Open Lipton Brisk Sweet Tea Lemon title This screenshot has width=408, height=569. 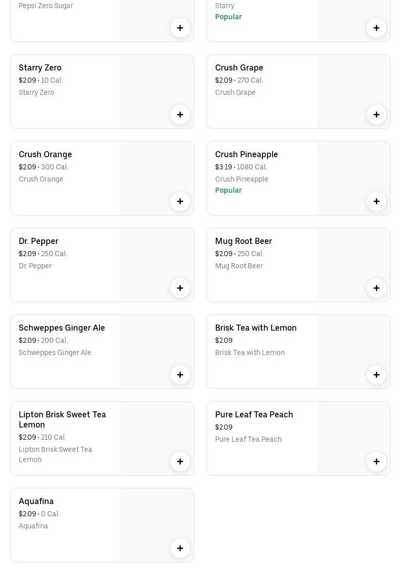62,419
